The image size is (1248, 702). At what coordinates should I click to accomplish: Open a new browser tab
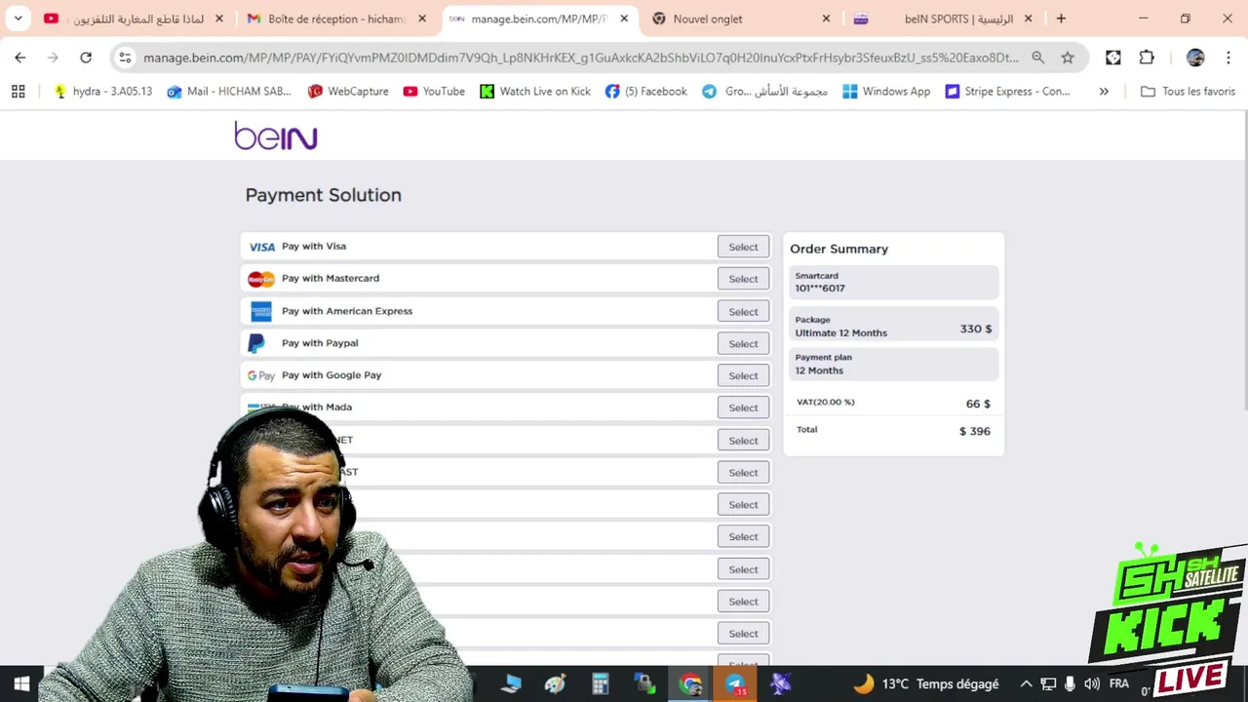[x=1061, y=19]
